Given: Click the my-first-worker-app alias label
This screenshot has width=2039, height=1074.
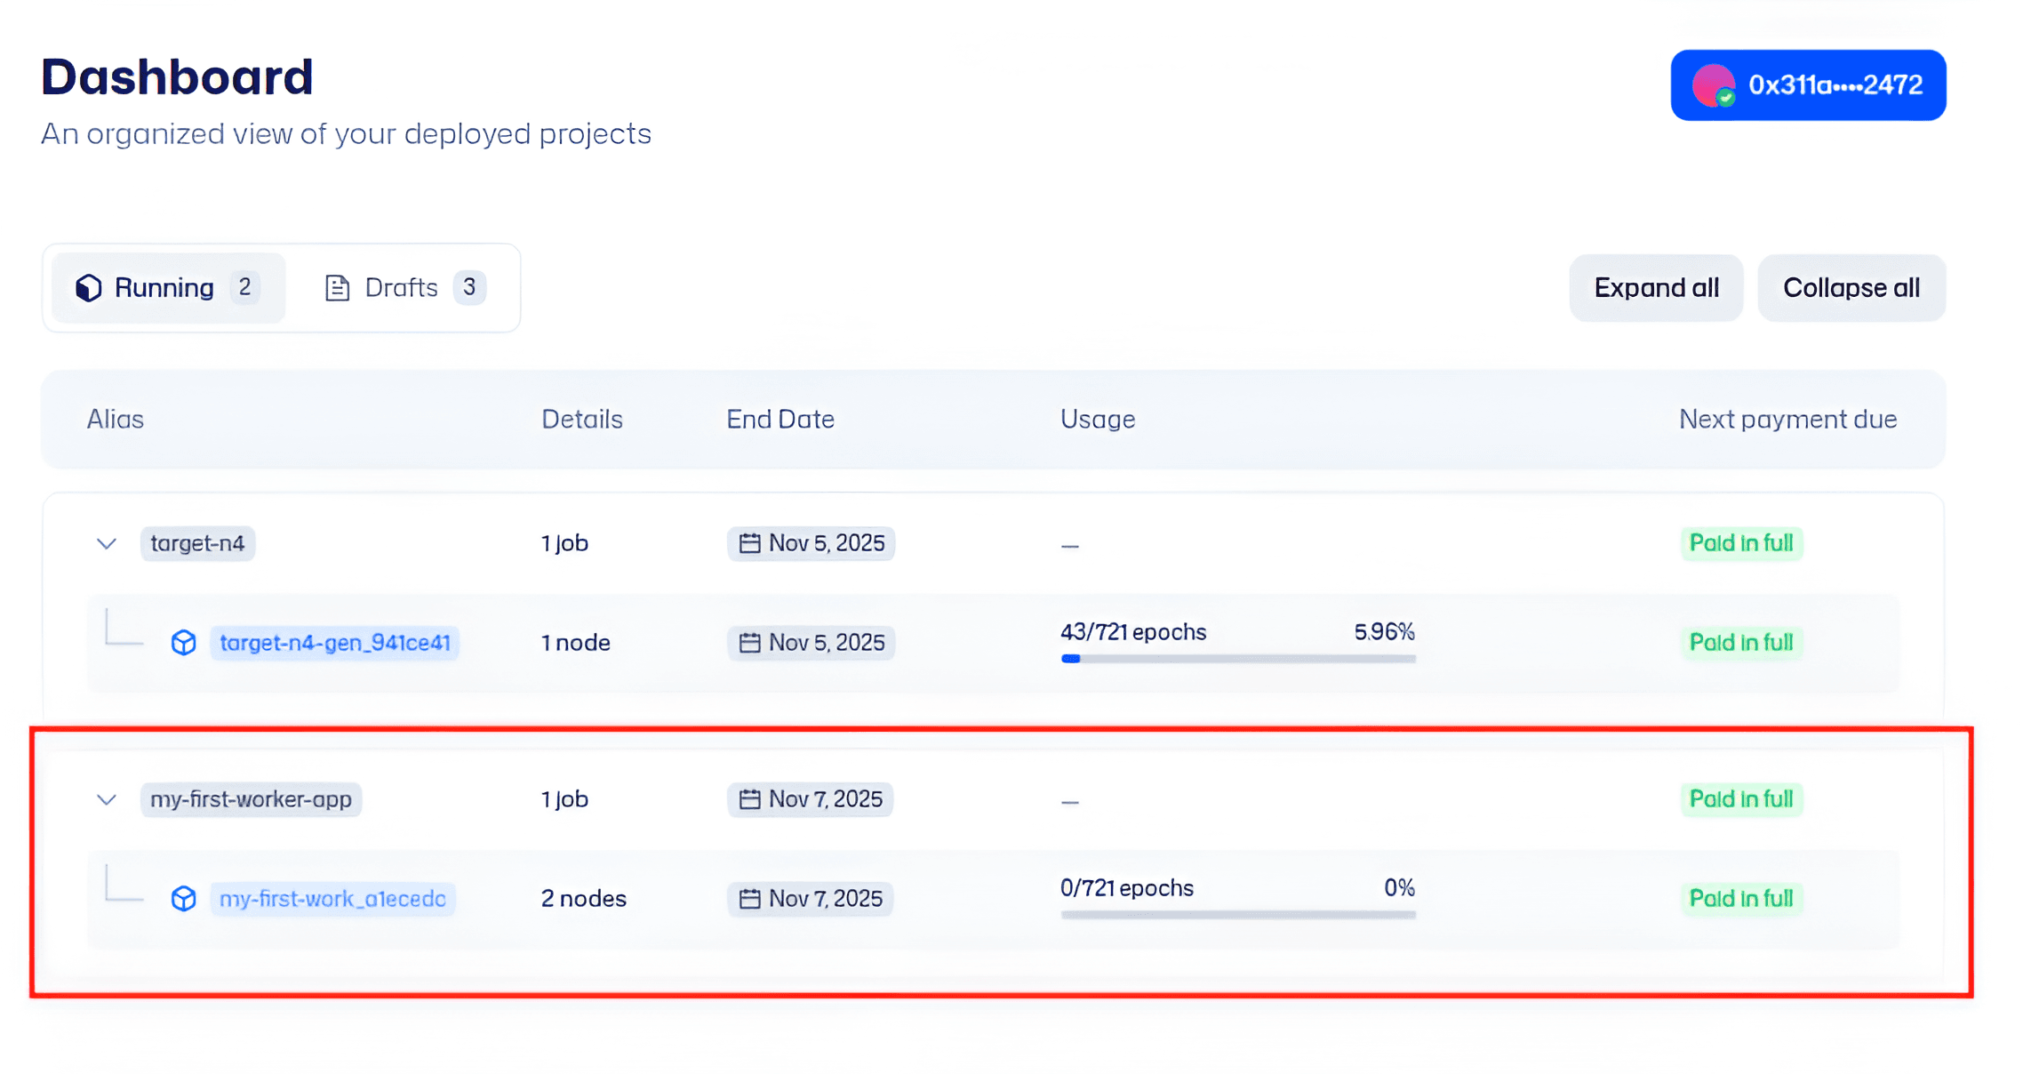Looking at the screenshot, I should click(251, 799).
